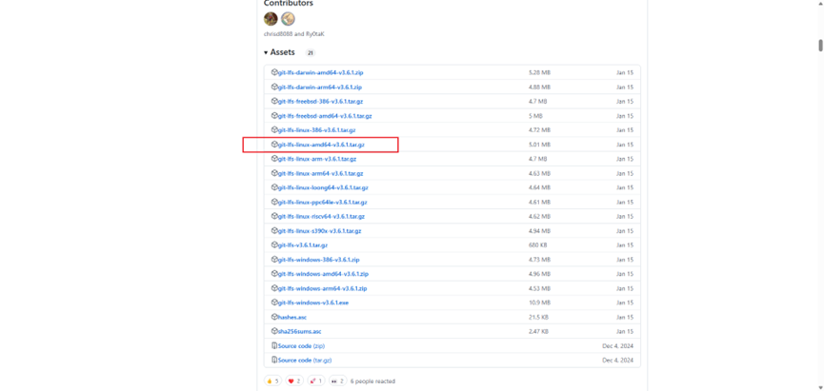Collapse the Assets section triangle

click(266, 53)
